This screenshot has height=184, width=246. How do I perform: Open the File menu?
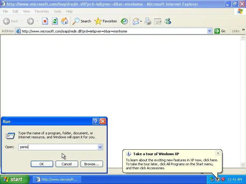click(x=5, y=11)
